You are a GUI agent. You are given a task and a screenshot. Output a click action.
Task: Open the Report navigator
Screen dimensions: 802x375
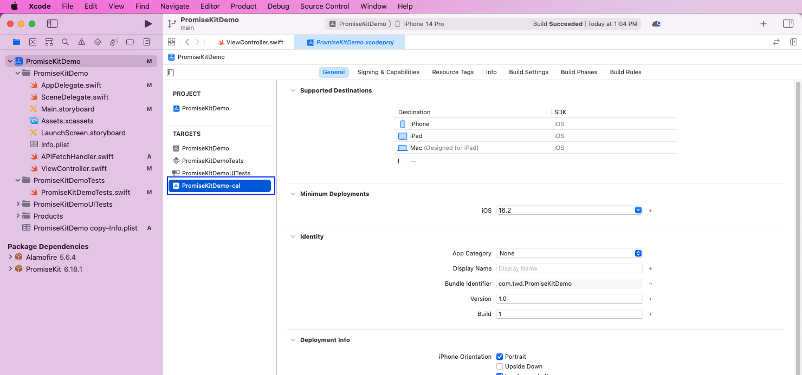point(146,42)
